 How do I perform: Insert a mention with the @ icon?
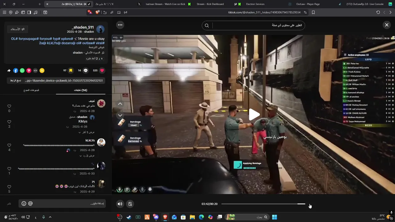[x=30, y=203]
